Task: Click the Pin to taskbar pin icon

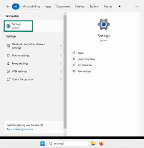Action: [74, 65]
